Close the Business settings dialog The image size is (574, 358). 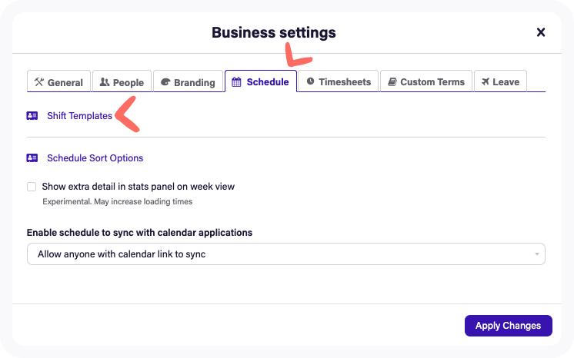[541, 32]
